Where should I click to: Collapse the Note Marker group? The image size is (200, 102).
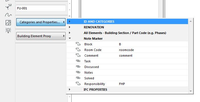pos(70,38)
